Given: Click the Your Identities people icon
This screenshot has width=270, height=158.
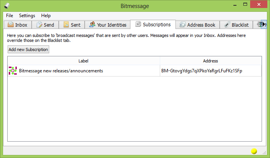Looking at the screenshot, I should point(92,25).
